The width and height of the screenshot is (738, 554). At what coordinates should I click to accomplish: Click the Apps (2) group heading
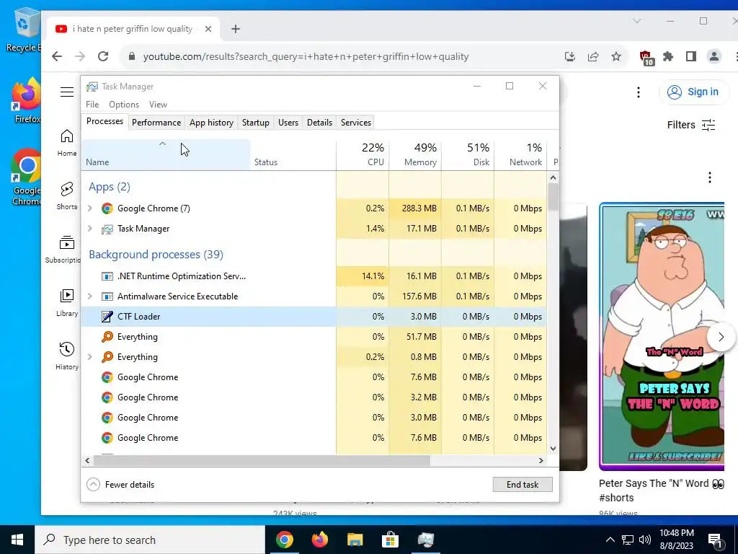110,187
